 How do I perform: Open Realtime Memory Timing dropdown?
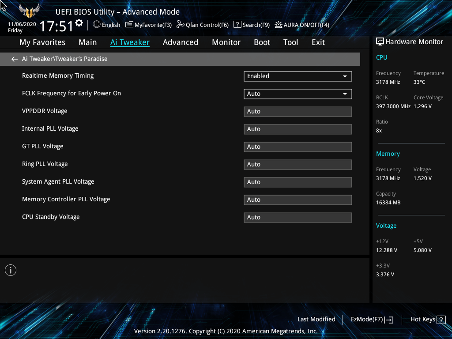pos(298,76)
